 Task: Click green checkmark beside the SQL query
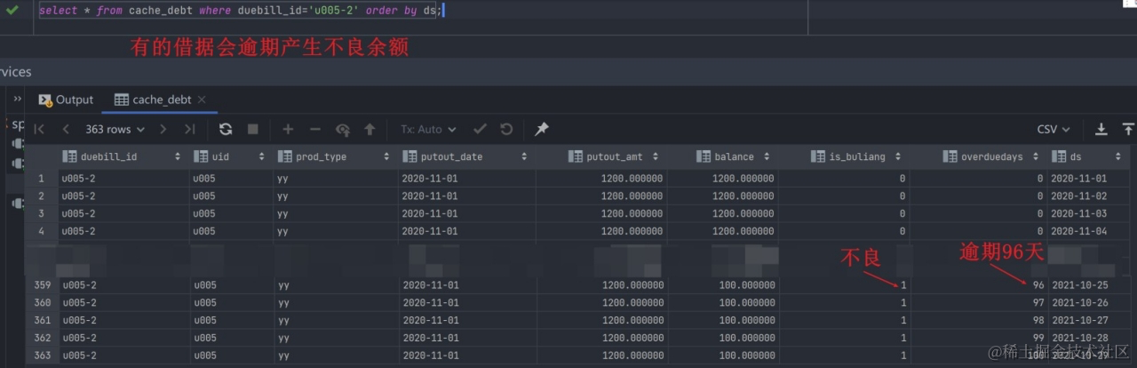12,10
